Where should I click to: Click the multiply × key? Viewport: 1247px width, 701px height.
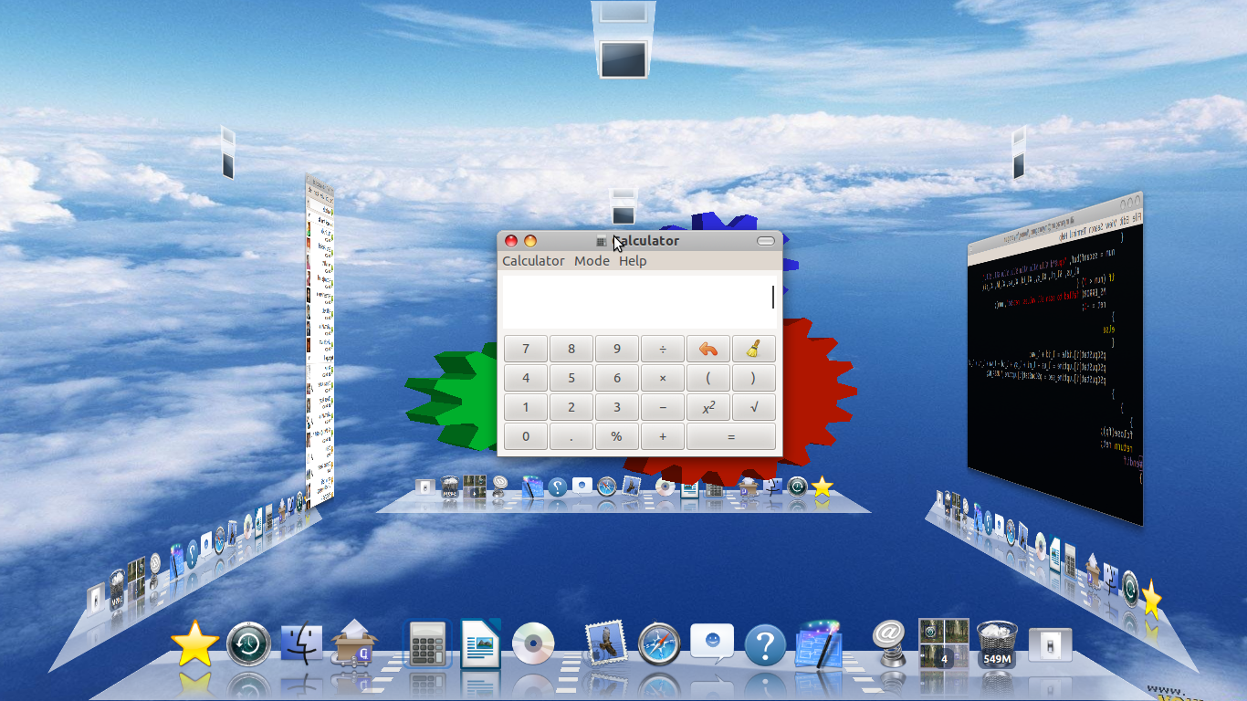coord(663,378)
